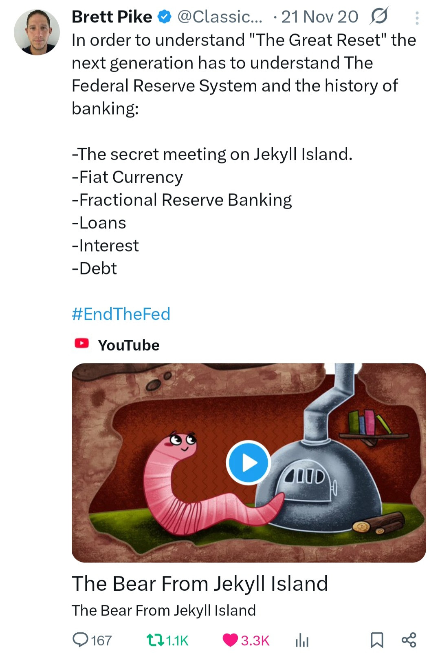Open "The Bear From Jekyll Island" title link
Image resolution: width=440 pixels, height=658 pixels.
point(200,583)
